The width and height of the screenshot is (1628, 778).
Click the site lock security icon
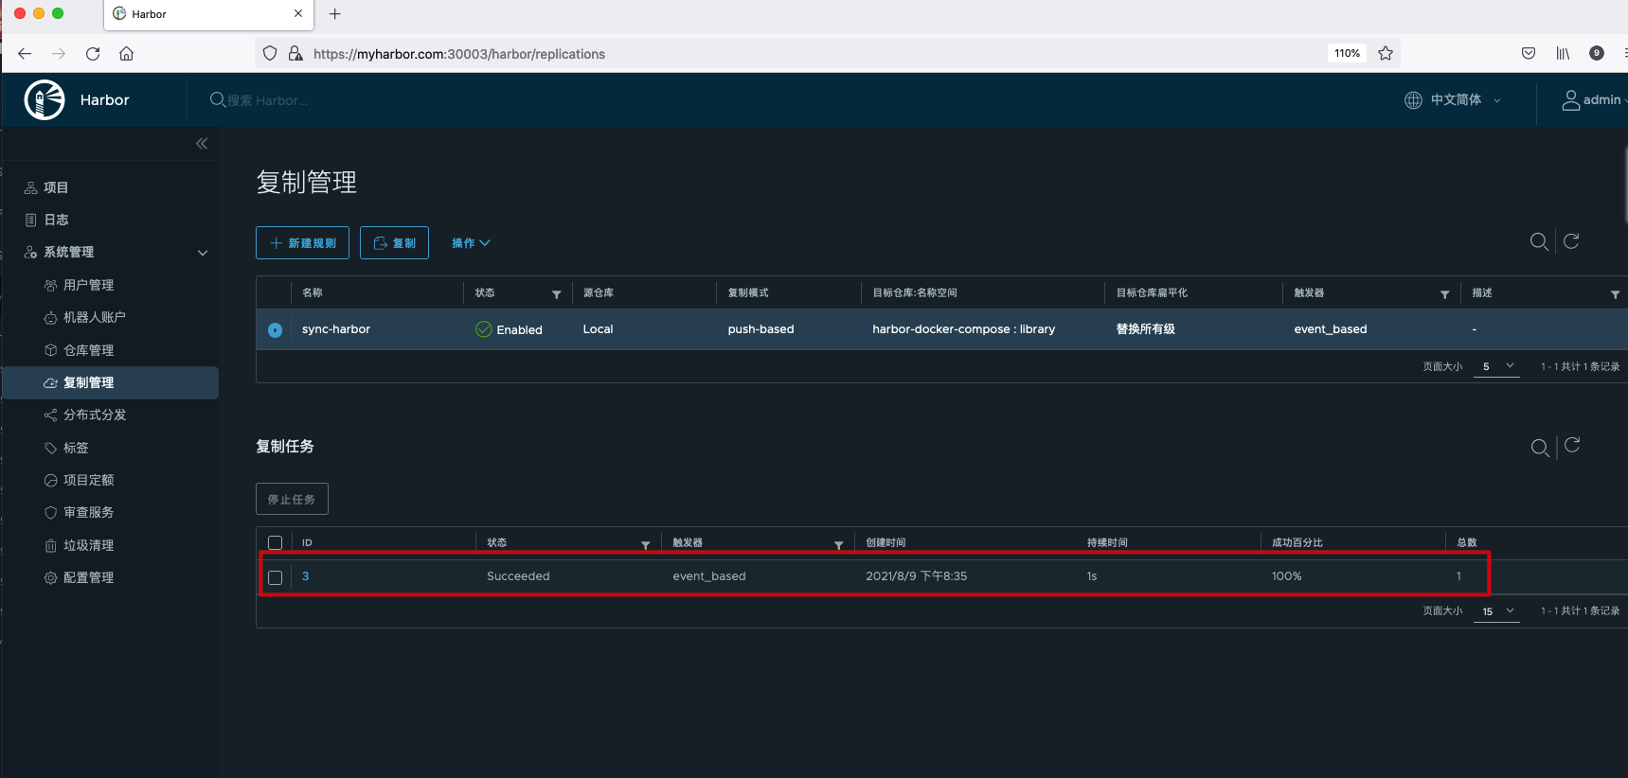295,54
